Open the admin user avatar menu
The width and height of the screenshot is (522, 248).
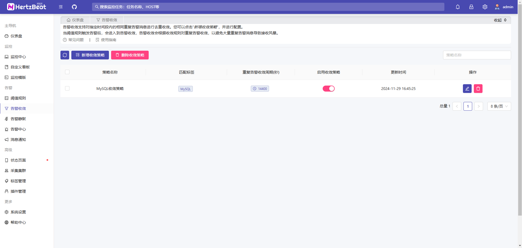pyautogui.click(x=504, y=7)
